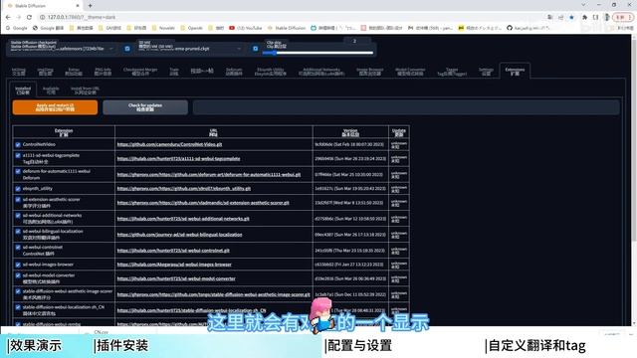
Task: Open the sd-webui-controlnet.git URL link
Action: click(x=173, y=251)
